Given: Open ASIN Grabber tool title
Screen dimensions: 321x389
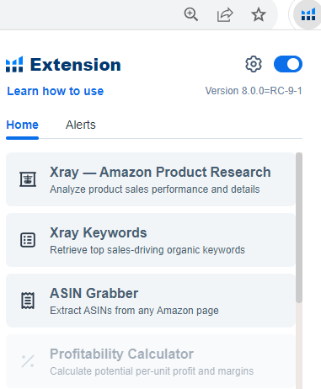Looking at the screenshot, I should click(x=94, y=293).
